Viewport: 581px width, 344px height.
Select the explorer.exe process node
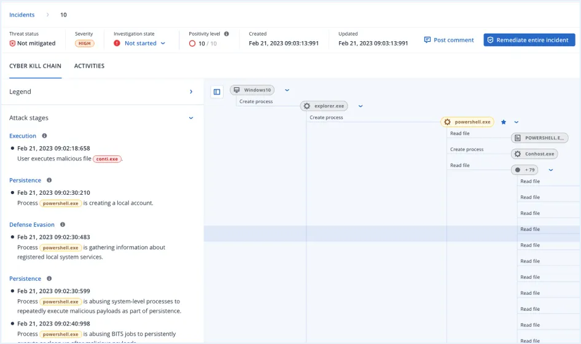coord(324,106)
